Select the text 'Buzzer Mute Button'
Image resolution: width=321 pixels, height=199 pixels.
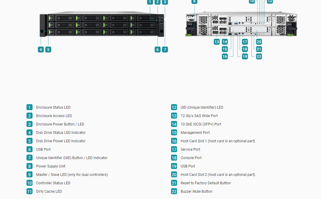[196, 191]
